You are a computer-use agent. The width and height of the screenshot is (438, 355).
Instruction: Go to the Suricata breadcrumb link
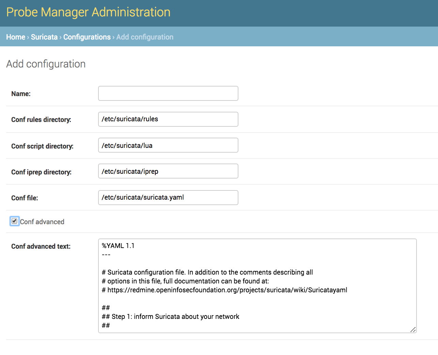coord(44,37)
